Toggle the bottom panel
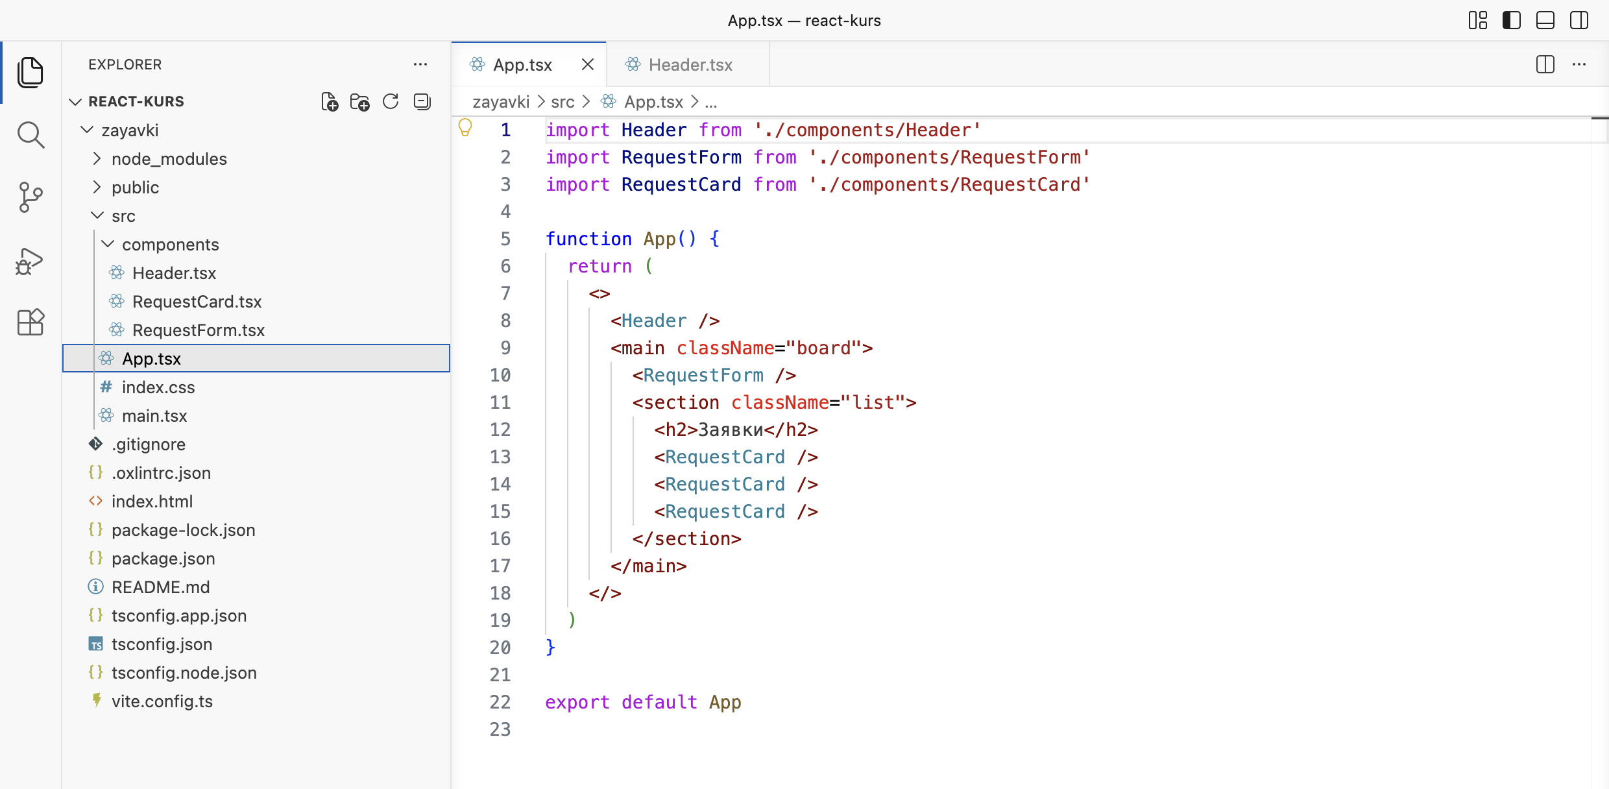 pyautogui.click(x=1545, y=20)
